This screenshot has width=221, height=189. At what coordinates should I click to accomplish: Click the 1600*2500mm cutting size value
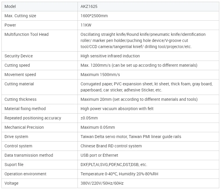point(94,16)
